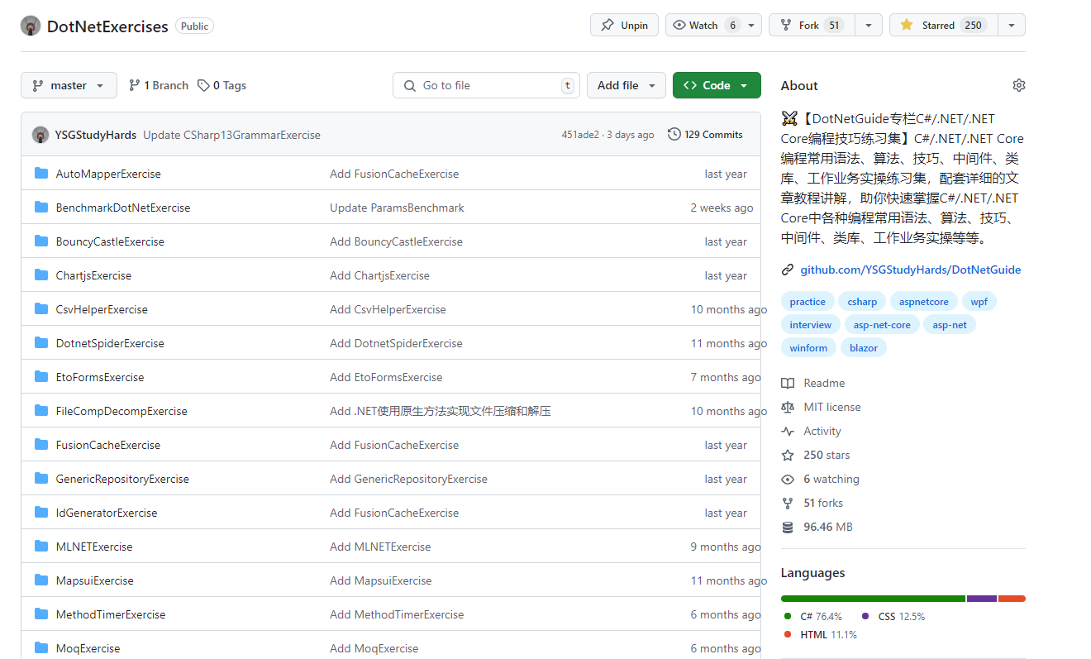Viewport: 1091px width, 659px height.
Task: Open the 6 watching link in sidebar
Action: click(821, 479)
